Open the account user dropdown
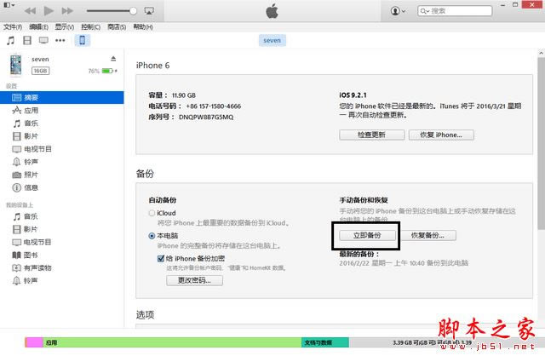 [x=399, y=11]
